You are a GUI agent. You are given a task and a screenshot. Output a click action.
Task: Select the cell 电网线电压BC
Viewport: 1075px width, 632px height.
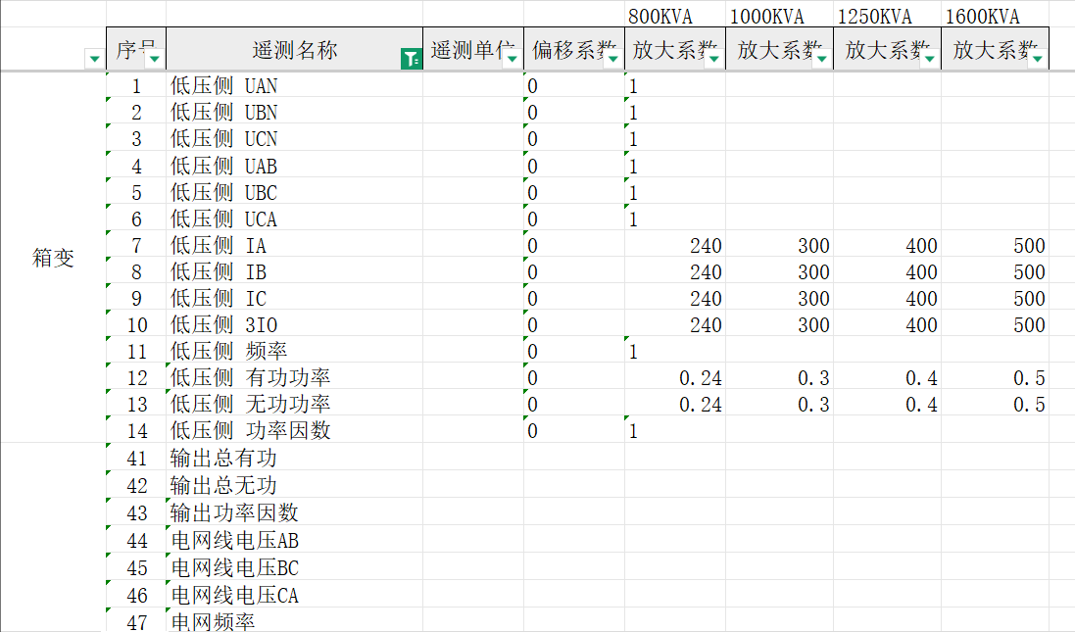point(294,567)
